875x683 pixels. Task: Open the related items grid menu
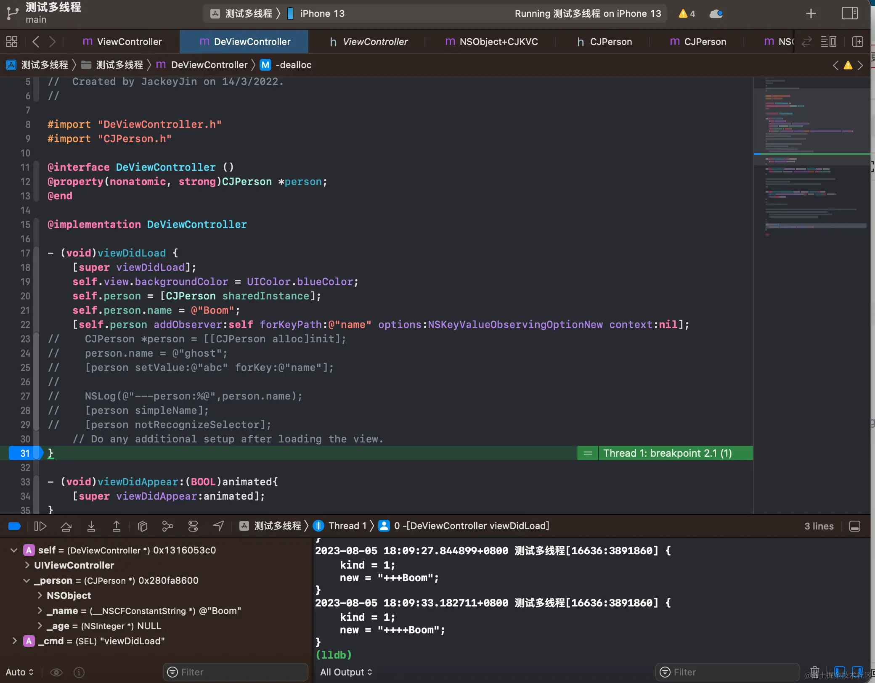coord(12,42)
